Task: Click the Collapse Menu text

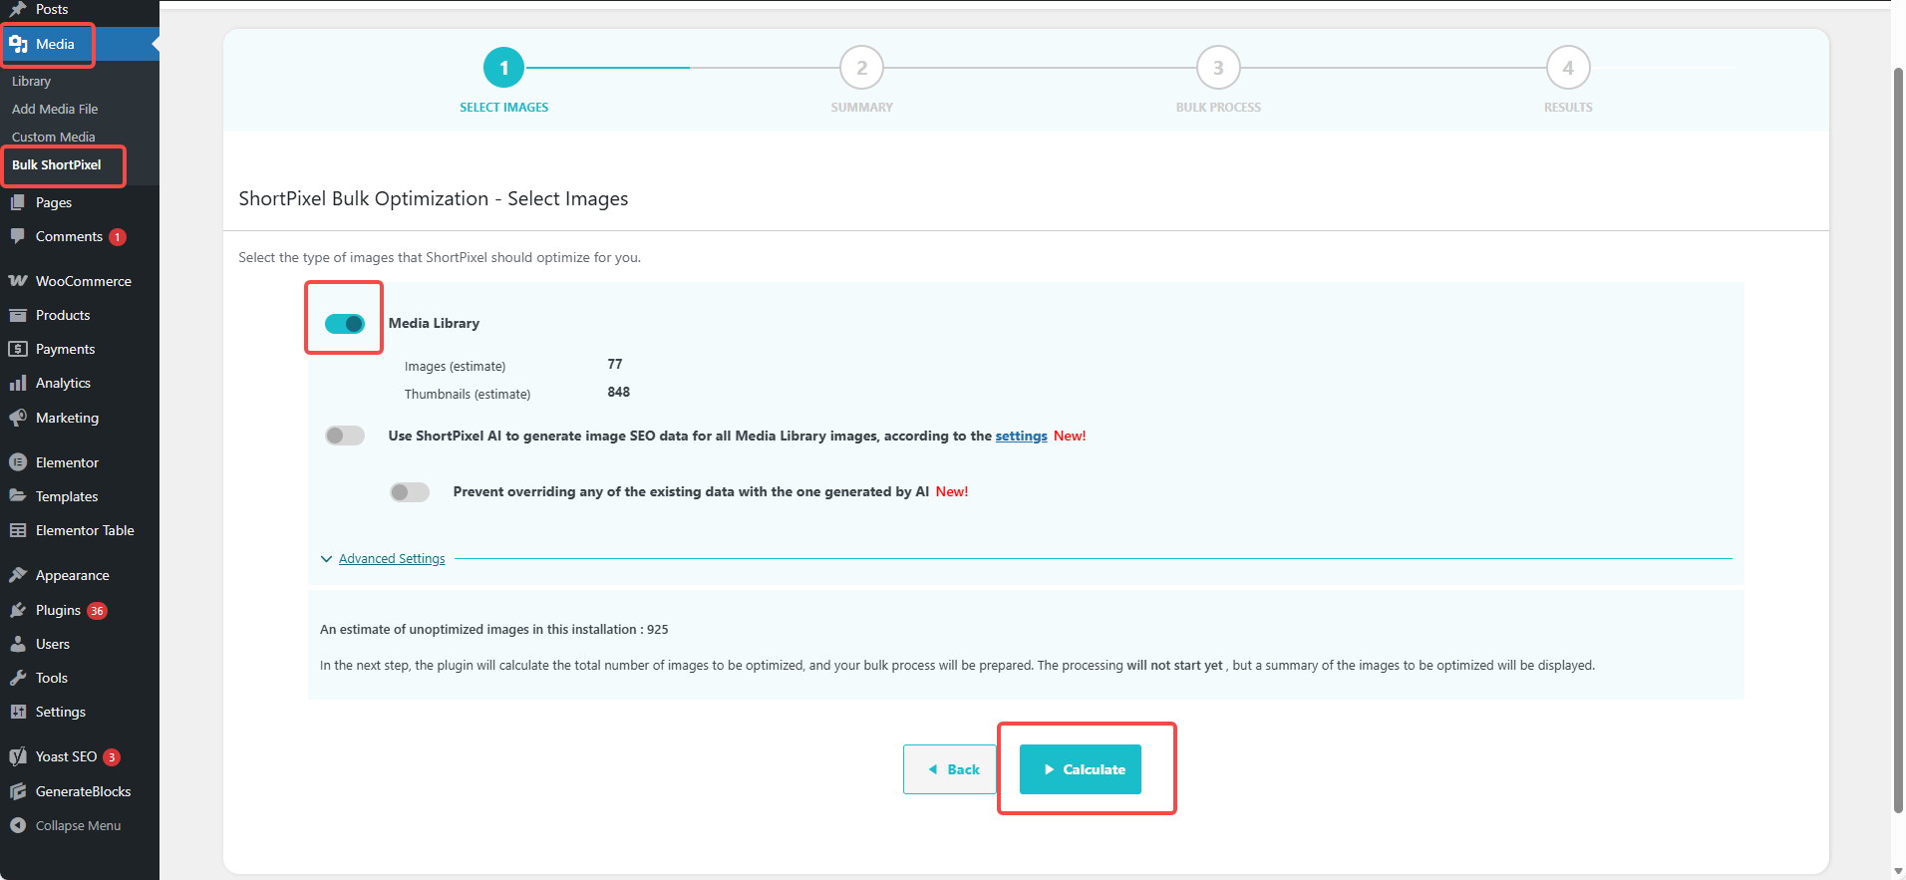Action: [78, 825]
